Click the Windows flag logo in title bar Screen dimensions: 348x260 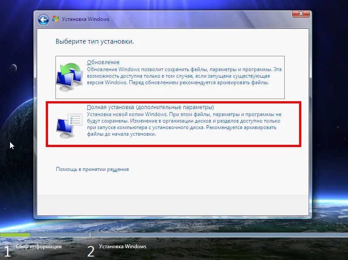pyautogui.click(x=55, y=19)
